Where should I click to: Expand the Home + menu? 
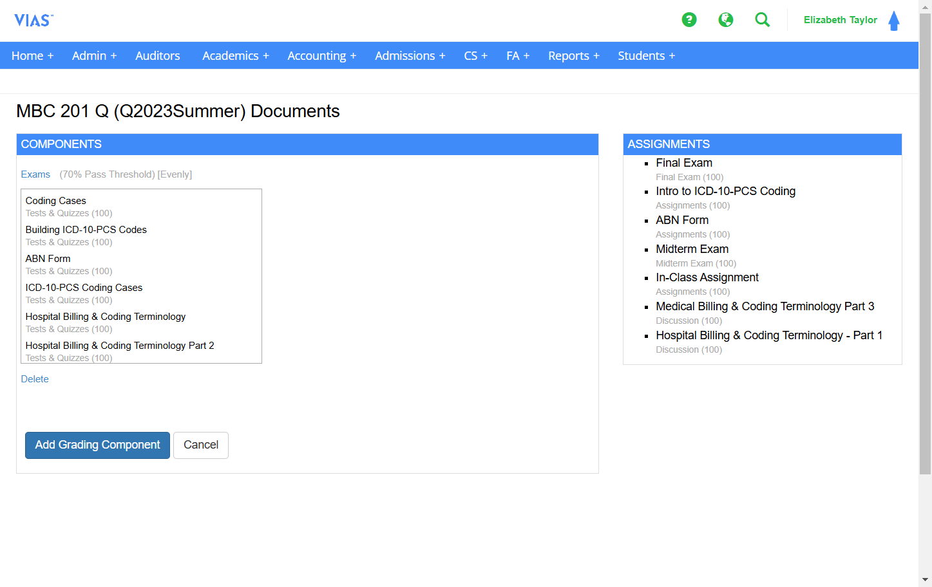(x=33, y=56)
